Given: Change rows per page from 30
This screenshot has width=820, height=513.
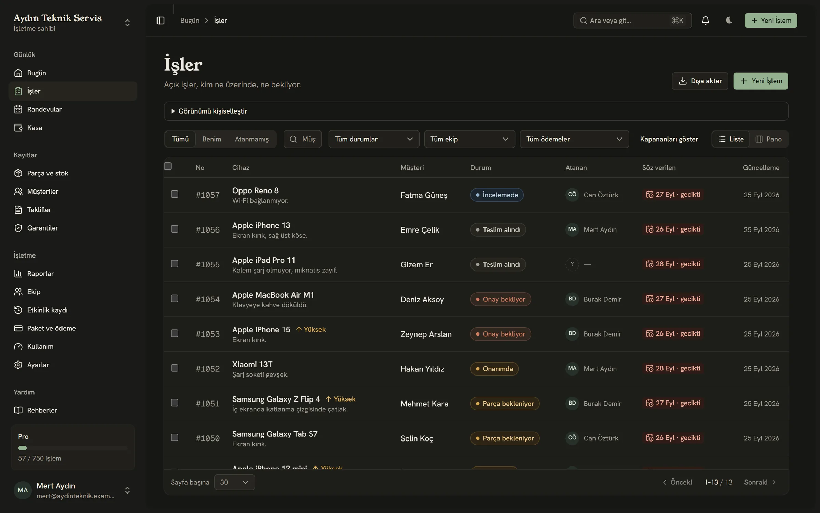Looking at the screenshot, I should coord(234,482).
